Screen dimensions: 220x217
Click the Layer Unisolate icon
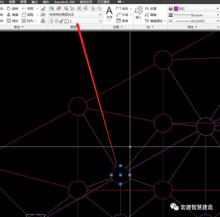[85, 8]
